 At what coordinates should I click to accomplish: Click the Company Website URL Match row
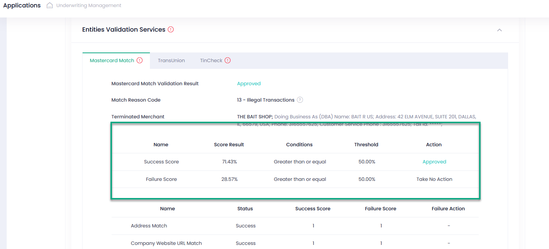tap(295, 243)
